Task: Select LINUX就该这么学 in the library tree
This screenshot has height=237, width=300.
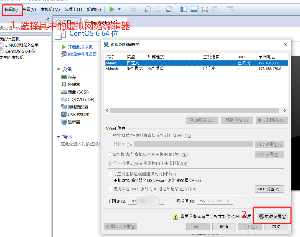Action: [x=22, y=45]
